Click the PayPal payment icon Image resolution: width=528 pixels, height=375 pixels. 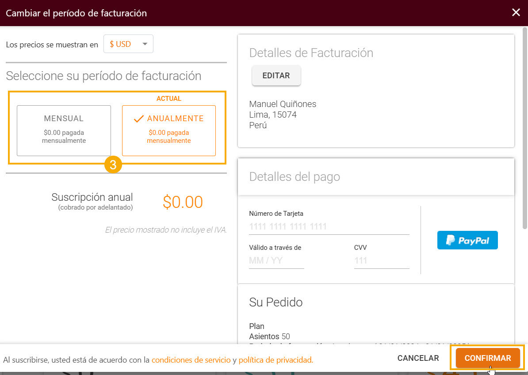coord(467,240)
